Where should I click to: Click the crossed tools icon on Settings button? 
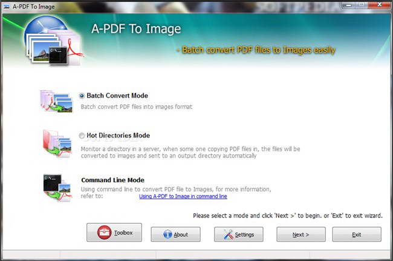pyautogui.click(x=229, y=234)
